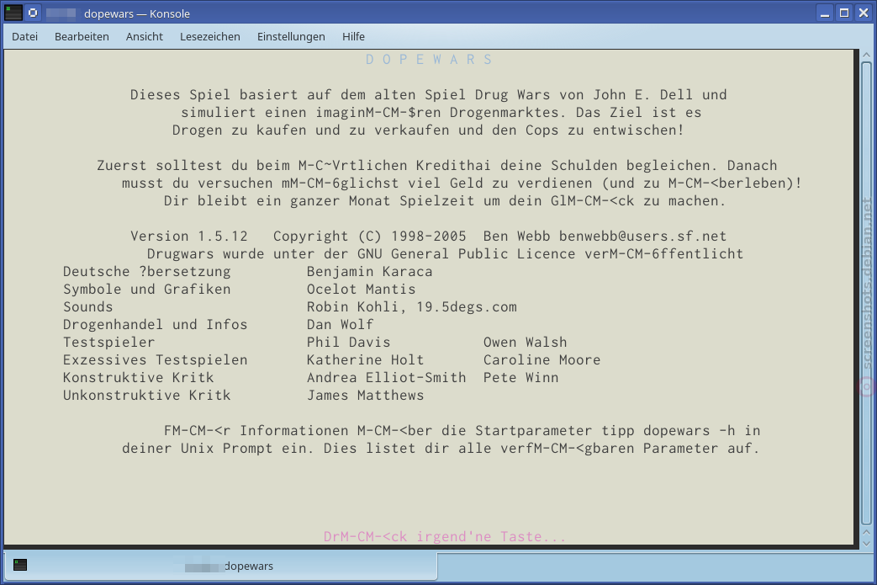Viewport: 877px width, 585px height.
Task: Click the pin/on-all-desktops title bar icon
Action: point(33,13)
